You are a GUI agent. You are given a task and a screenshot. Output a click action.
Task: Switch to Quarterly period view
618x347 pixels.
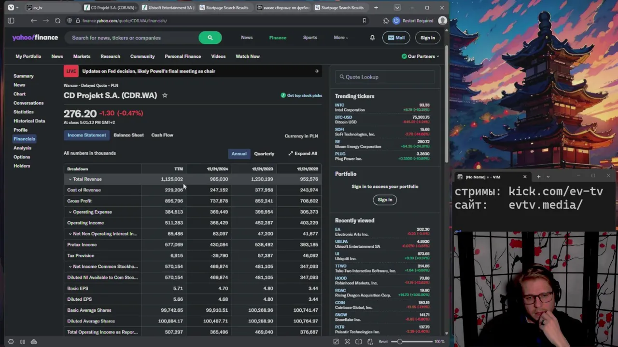(x=264, y=154)
